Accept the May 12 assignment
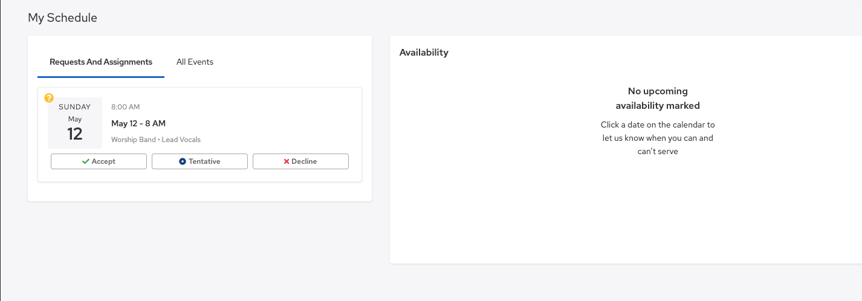Viewport: 862px width, 301px height. [99, 161]
